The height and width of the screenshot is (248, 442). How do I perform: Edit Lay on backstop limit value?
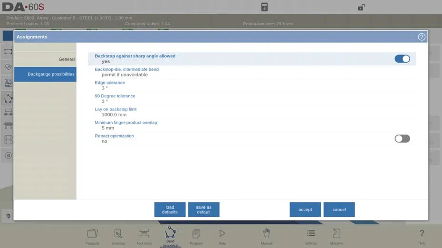[252, 112]
